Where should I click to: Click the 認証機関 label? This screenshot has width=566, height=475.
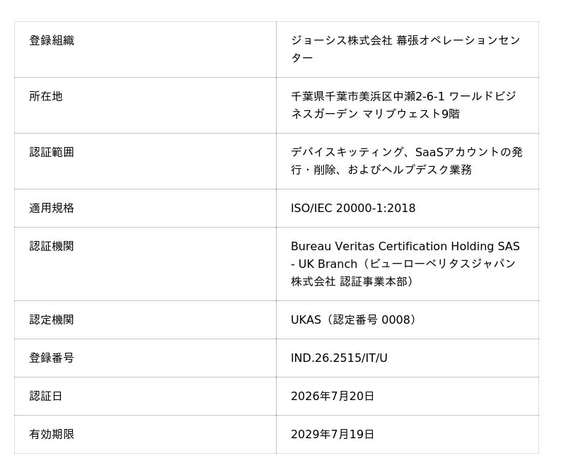pyautogui.click(x=52, y=246)
